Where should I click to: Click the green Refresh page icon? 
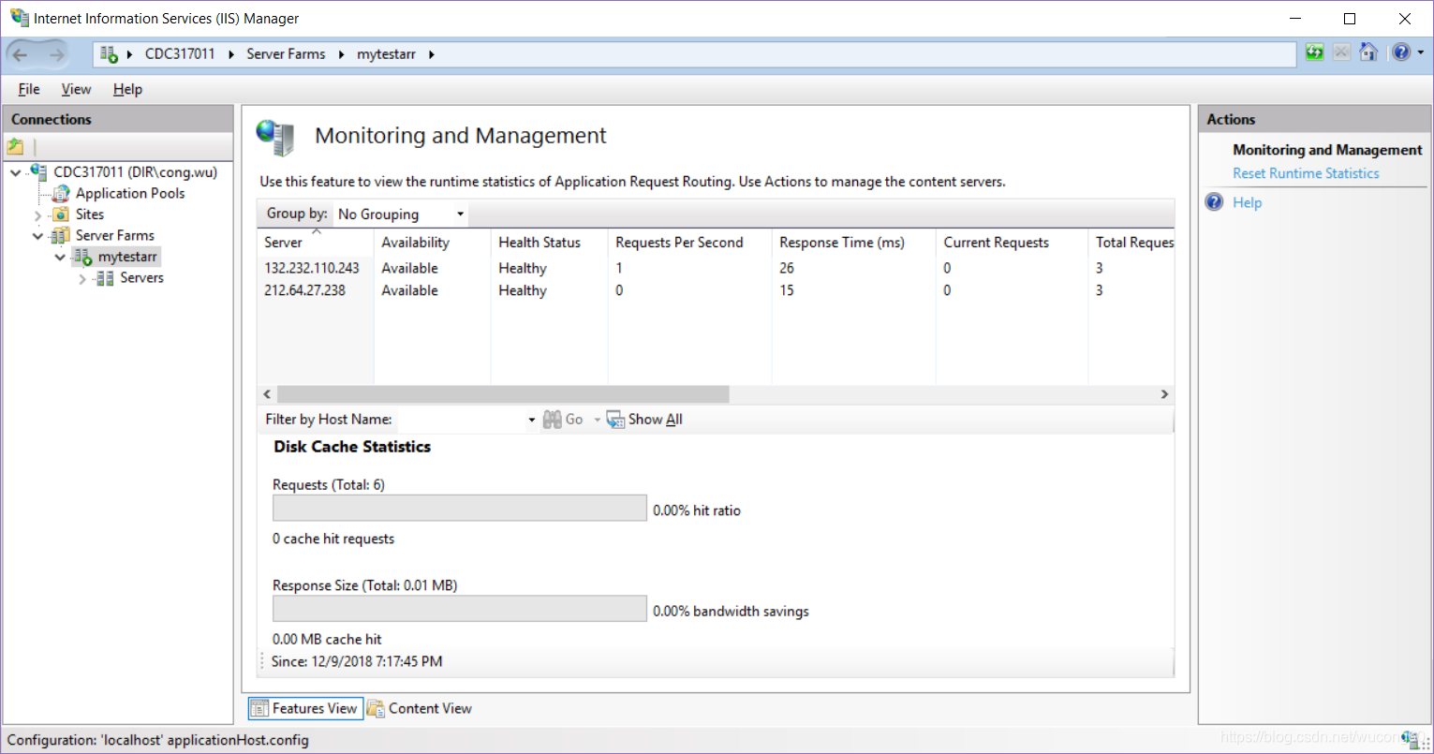(1315, 52)
